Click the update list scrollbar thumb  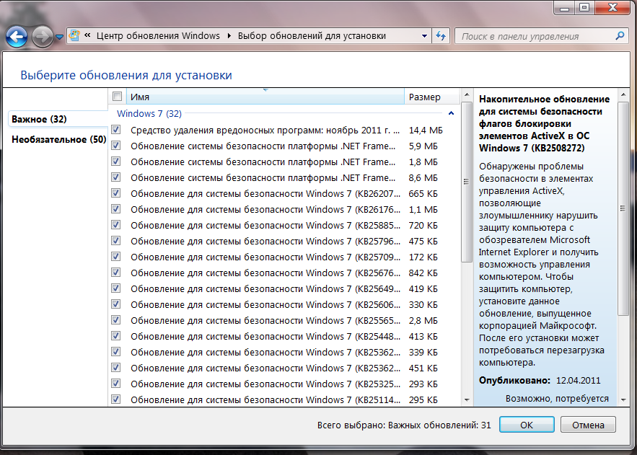tap(466, 182)
